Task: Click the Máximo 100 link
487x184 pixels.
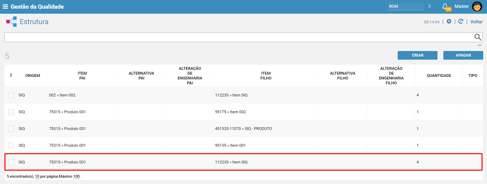Action: point(76,176)
